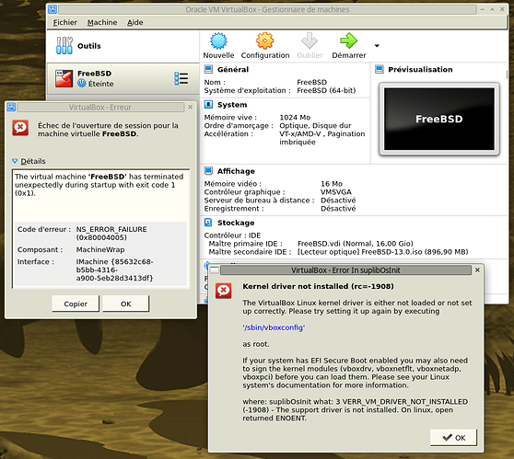This screenshot has height=459, width=514.
Task: Click the Affichage section monitor icon
Action: [x=208, y=171]
